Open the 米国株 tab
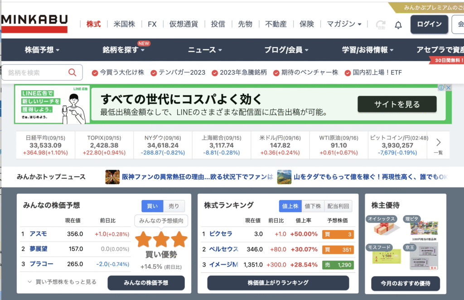The height and width of the screenshot is (300, 464). point(124,24)
